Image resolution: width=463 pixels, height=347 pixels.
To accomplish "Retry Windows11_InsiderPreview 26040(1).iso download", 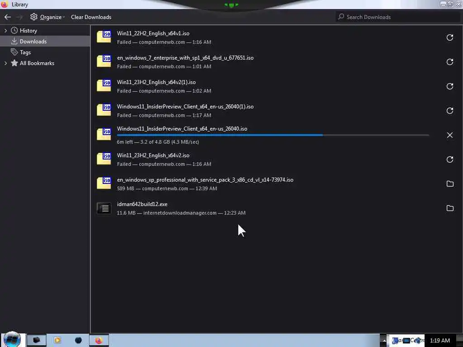I will click(x=449, y=111).
